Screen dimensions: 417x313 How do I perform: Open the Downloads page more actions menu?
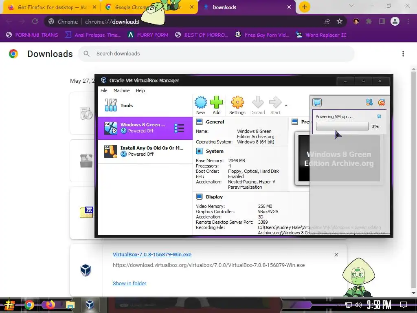403,54
